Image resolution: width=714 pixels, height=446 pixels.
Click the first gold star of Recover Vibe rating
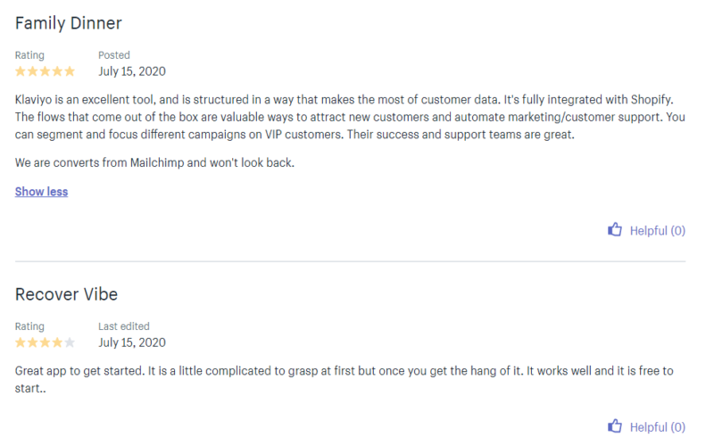[21, 343]
